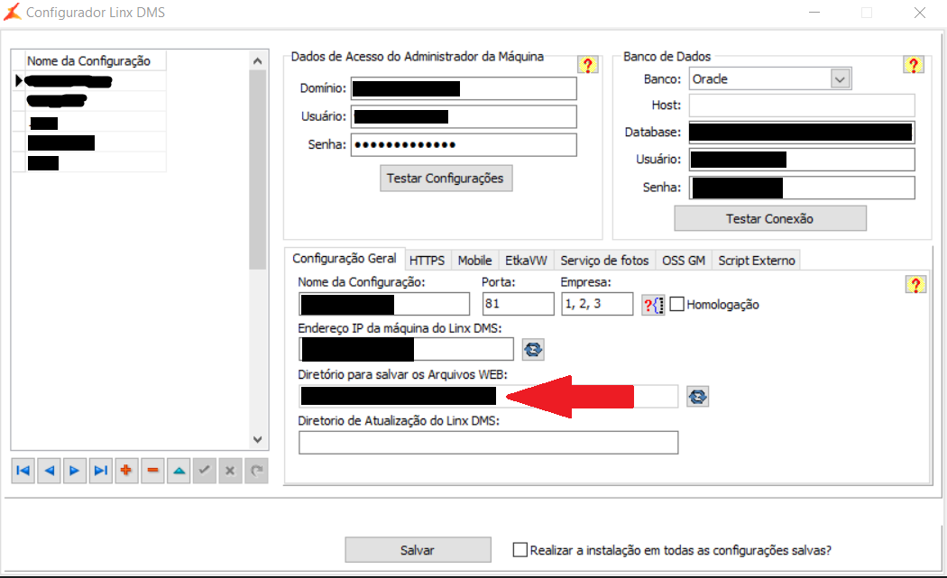This screenshot has width=947, height=578.
Task: Click the Salvar button
Action: coord(418,550)
